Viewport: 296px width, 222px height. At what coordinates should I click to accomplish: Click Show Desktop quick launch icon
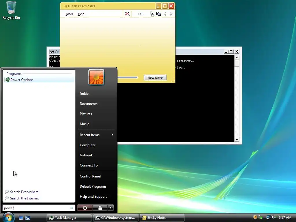(21, 218)
